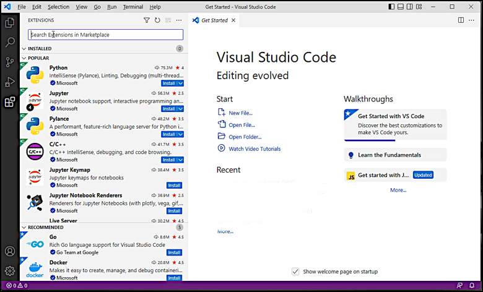Open the Explorer view in activity bar
The width and height of the screenshot is (483, 292).
(x=10, y=23)
